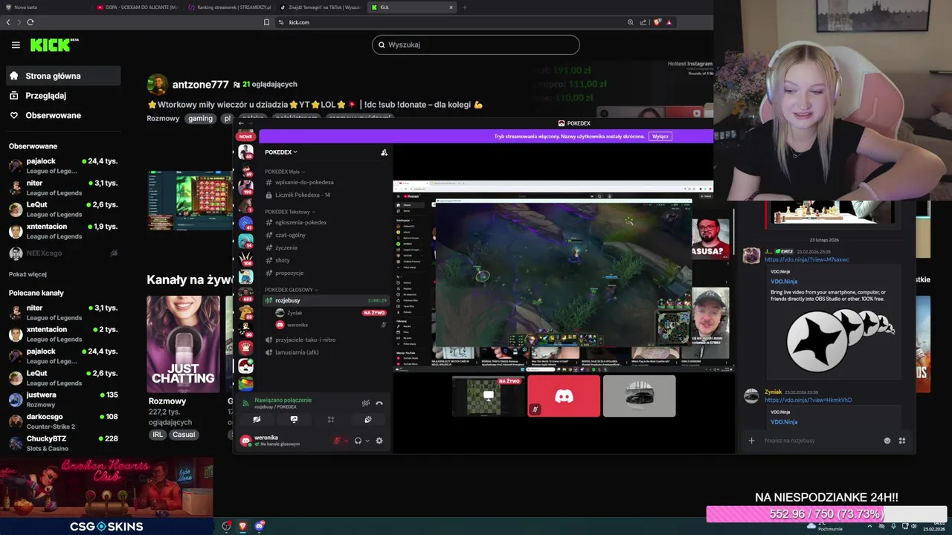Toggle Discord camera button

257,420
